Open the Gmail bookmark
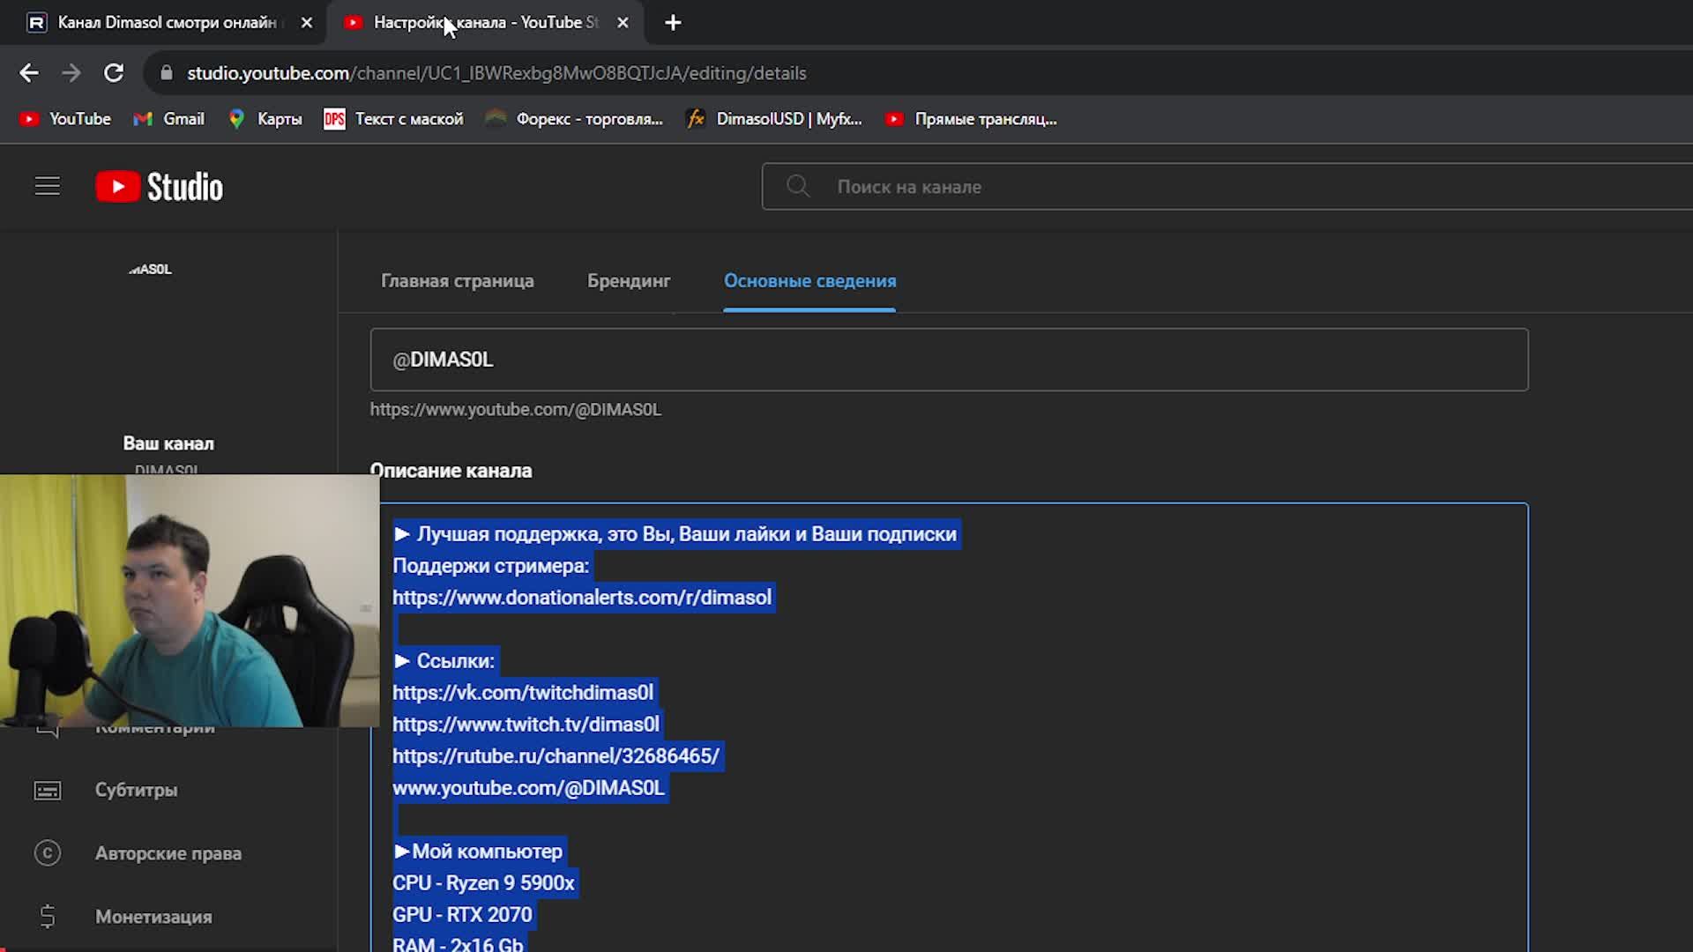 pos(169,119)
